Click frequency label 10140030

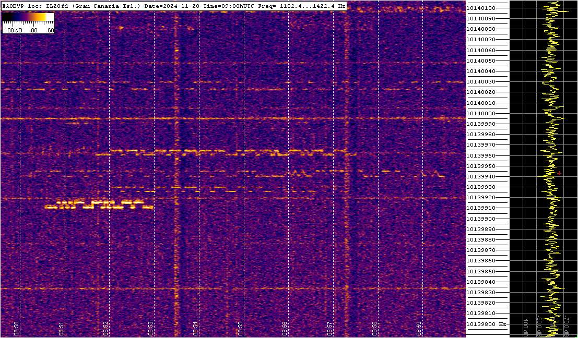pyautogui.click(x=481, y=82)
